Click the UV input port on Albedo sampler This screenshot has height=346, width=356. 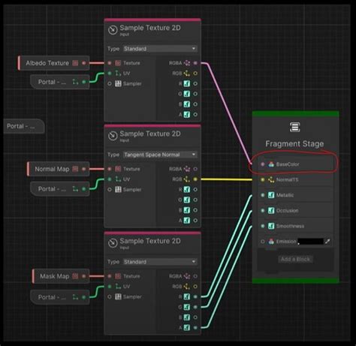[x=110, y=74]
